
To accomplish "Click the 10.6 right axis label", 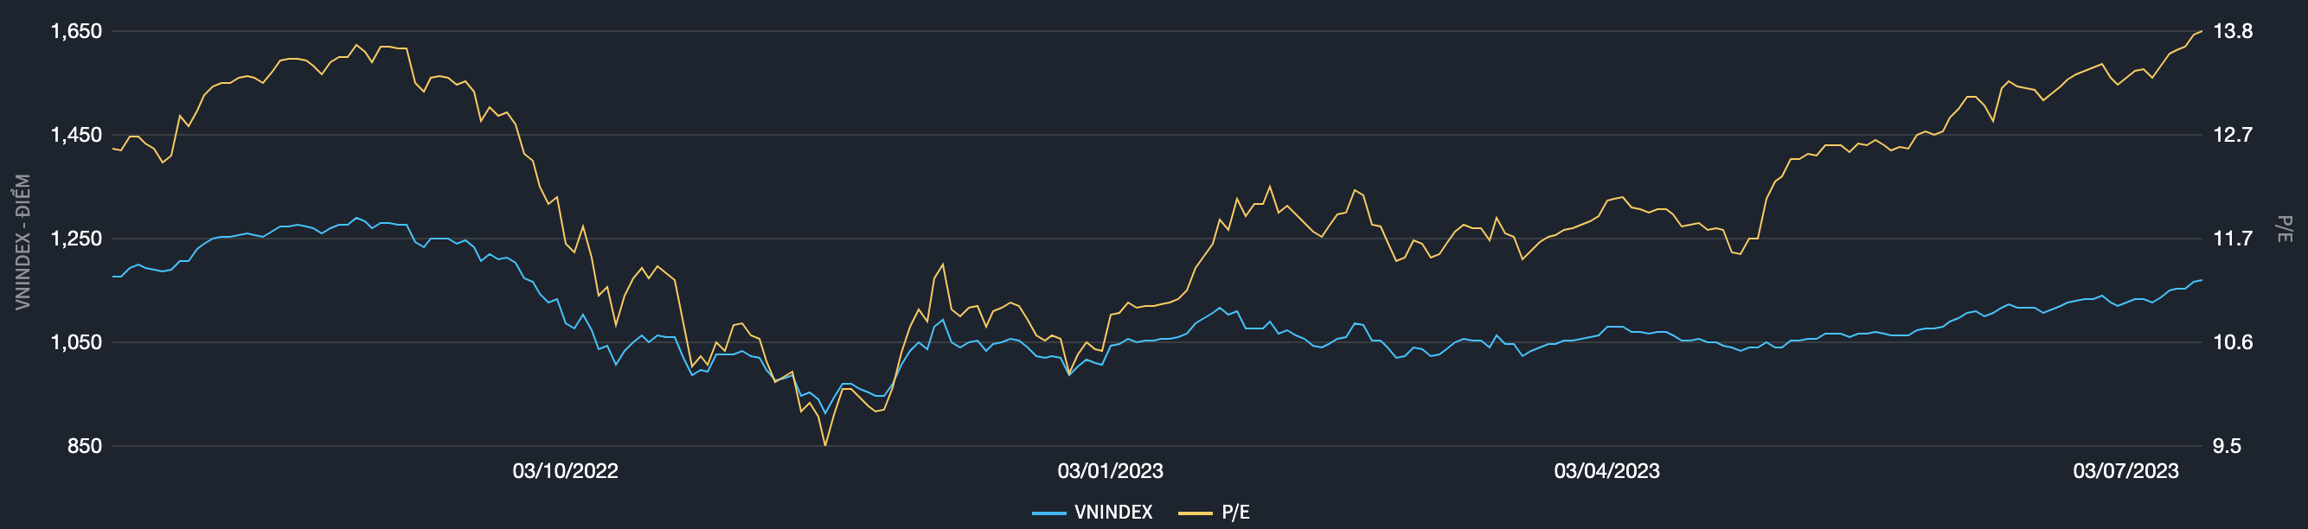I will pyautogui.click(x=2232, y=342).
